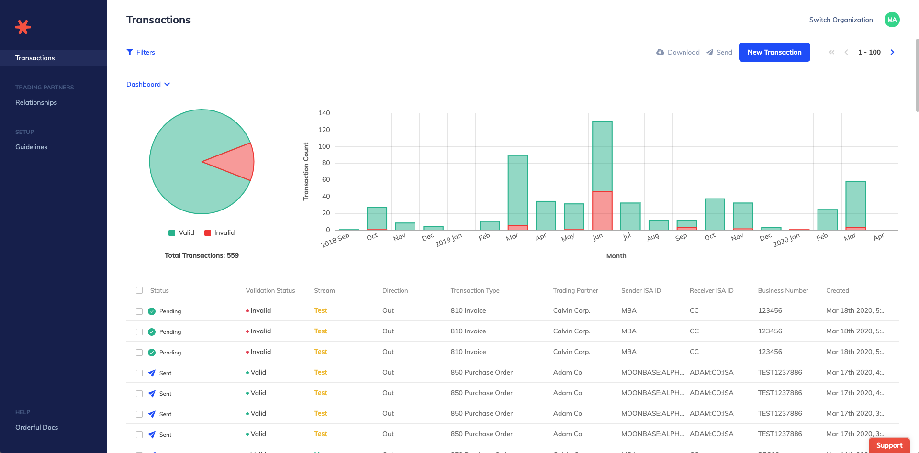Jump to the first page with double-chevron
This screenshot has height=453, width=919.
(832, 52)
